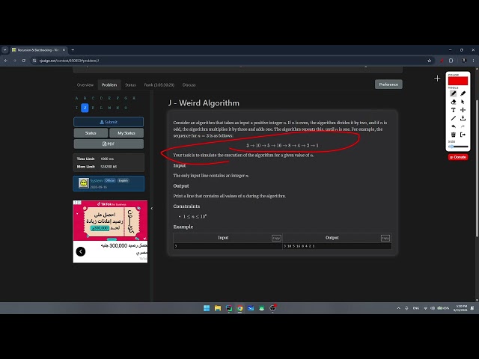Open the Discuss tab
The width and height of the screenshot is (479, 359).
(189, 85)
